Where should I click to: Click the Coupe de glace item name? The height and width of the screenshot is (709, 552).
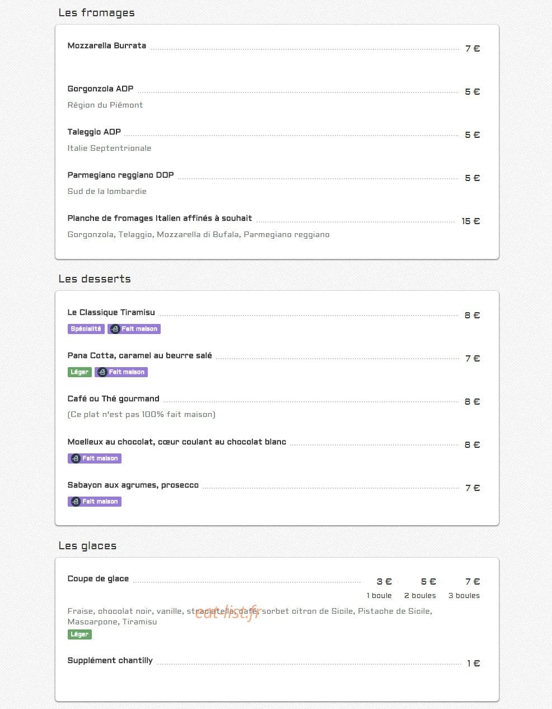tap(98, 578)
